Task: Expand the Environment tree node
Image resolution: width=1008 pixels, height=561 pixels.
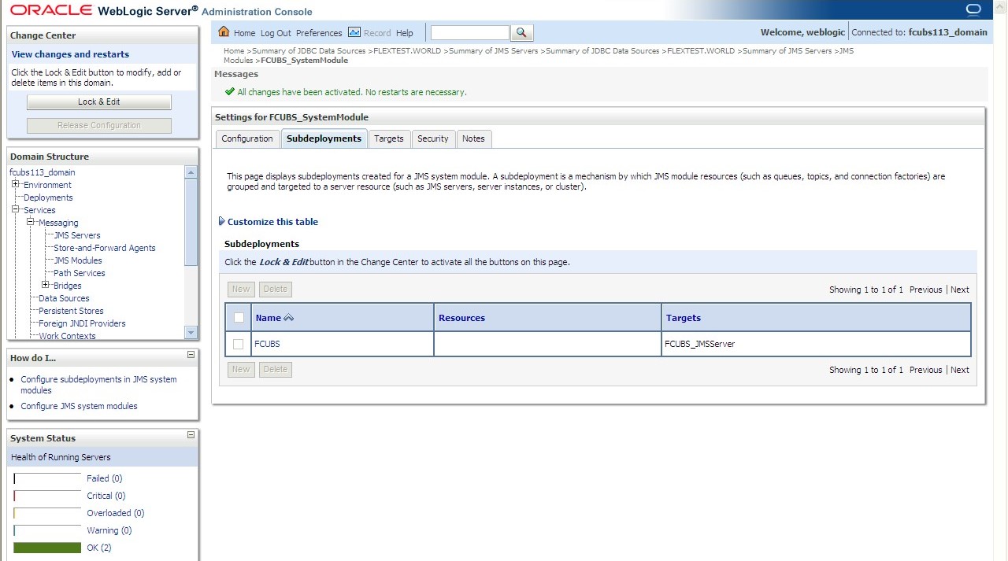Action: [x=13, y=184]
